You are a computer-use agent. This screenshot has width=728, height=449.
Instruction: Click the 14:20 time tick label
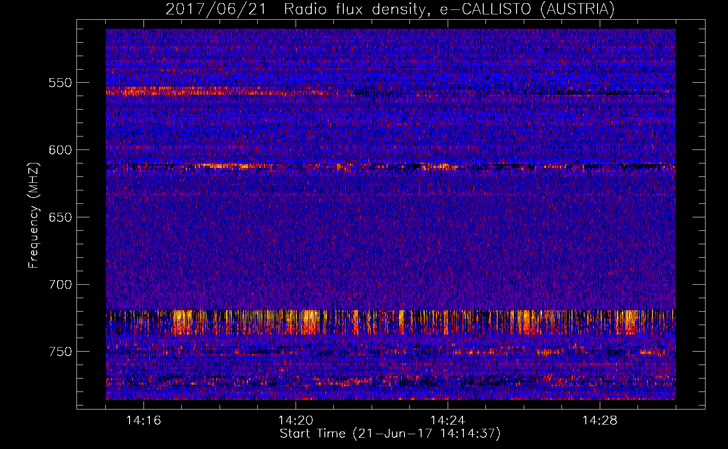click(x=296, y=421)
